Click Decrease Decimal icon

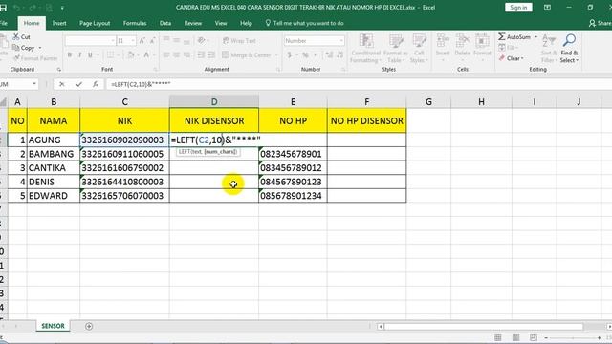coord(340,55)
